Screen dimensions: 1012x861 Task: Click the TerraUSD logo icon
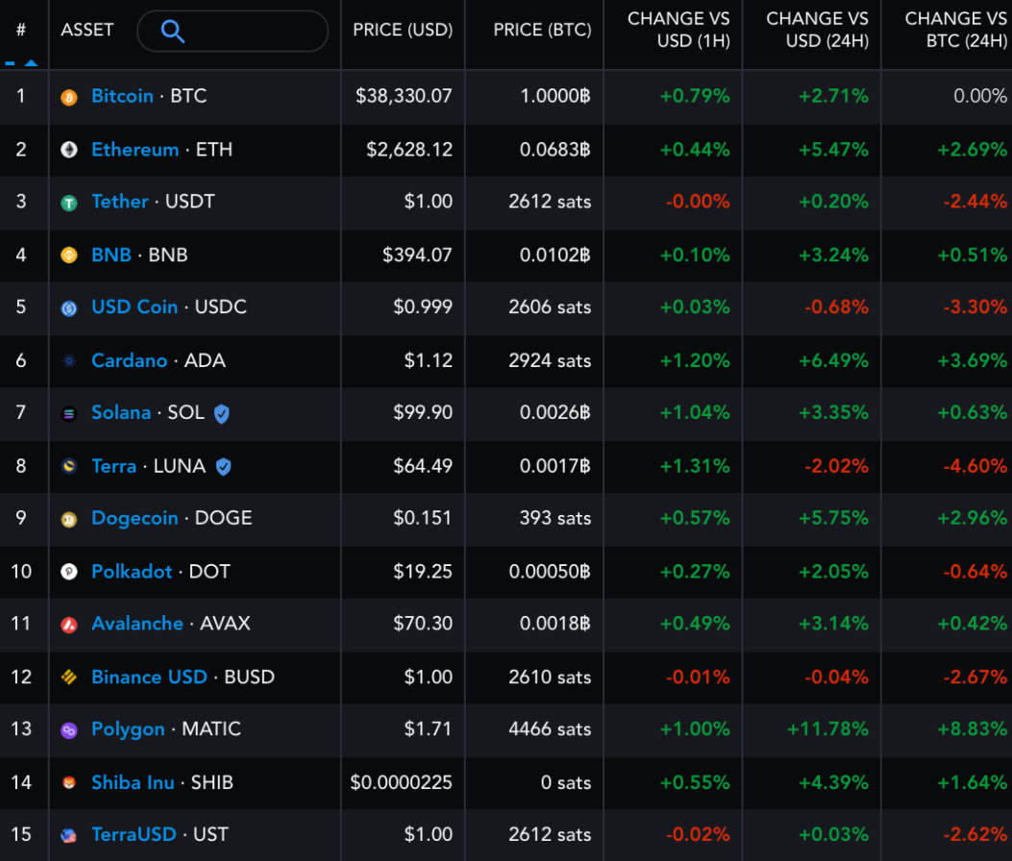(69, 835)
